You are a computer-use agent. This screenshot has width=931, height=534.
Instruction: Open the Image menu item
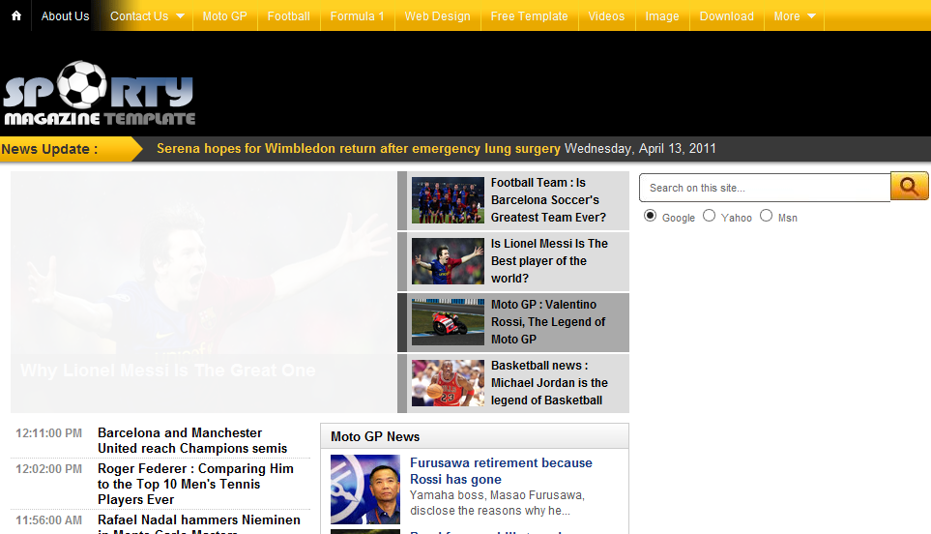click(x=662, y=16)
